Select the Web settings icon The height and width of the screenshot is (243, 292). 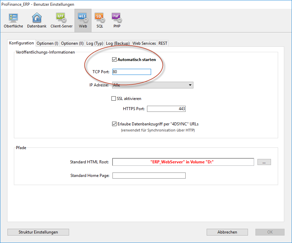[x=83, y=20]
